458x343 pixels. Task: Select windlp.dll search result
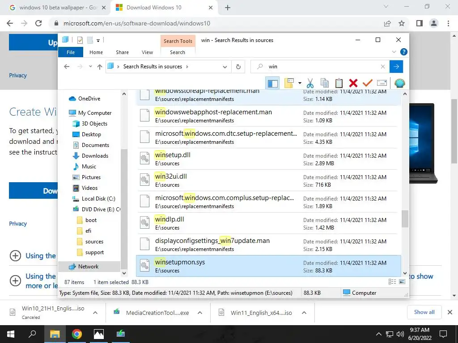(x=268, y=223)
